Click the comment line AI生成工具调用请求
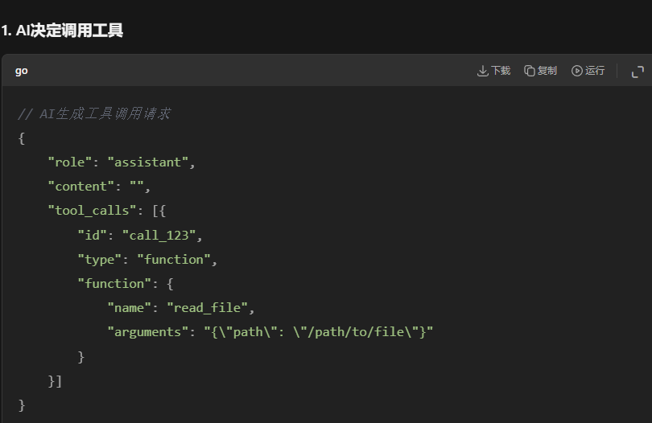Viewport: 652px width, 423px height. [94, 113]
